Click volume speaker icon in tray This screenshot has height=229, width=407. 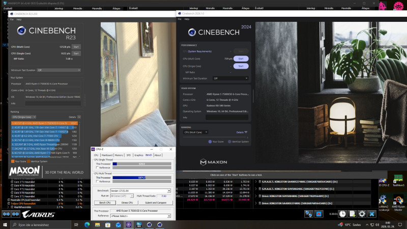[x=377, y=224]
